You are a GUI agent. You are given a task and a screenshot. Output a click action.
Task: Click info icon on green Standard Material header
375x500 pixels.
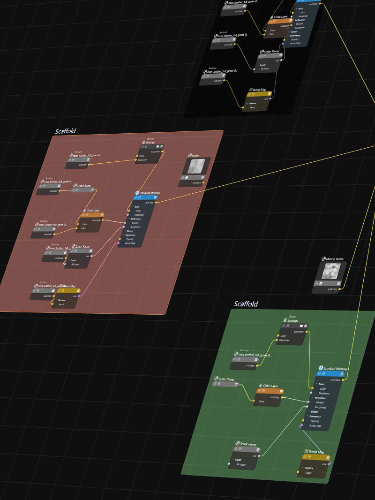[x=319, y=373]
